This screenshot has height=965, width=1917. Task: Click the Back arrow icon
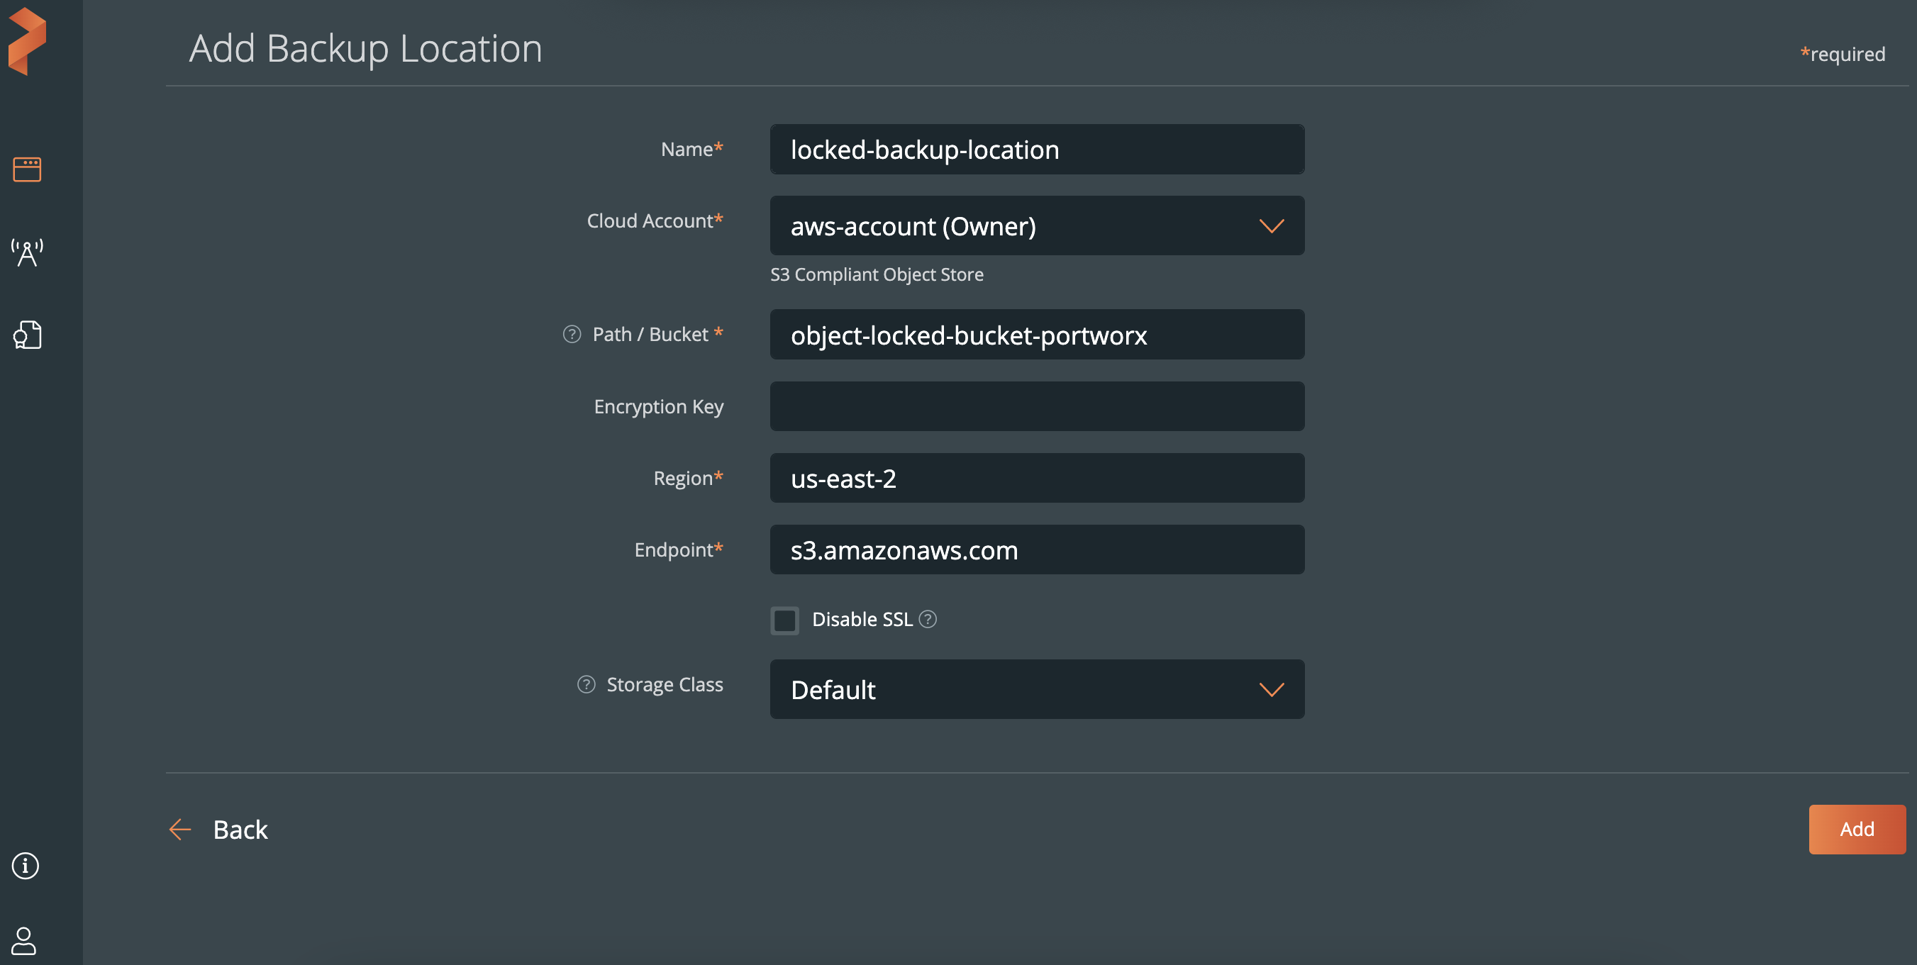(180, 829)
